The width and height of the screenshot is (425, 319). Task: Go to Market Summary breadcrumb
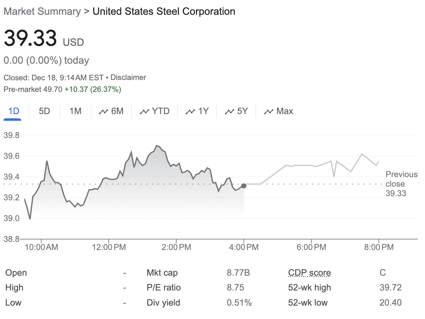[x=42, y=11]
